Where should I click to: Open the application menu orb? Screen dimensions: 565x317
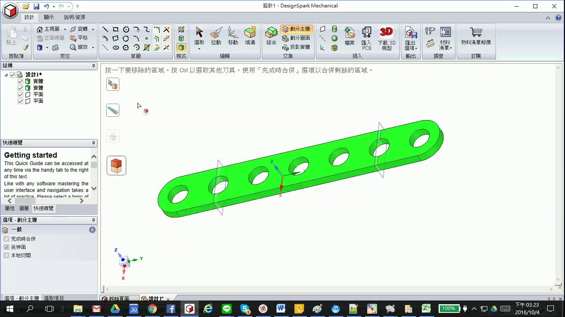[x=10, y=10]
